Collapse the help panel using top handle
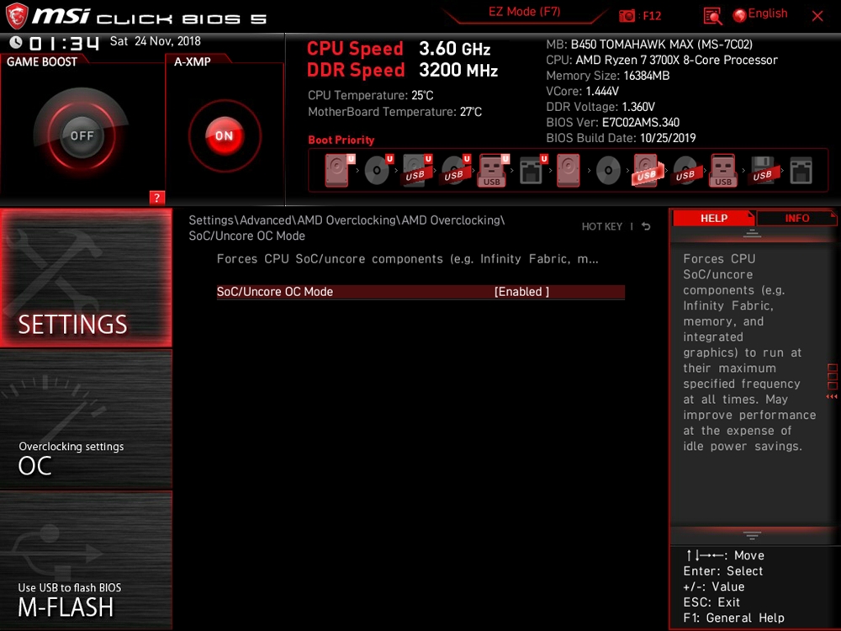The height and width of the screenshot is (631, 841). [752, 233]
